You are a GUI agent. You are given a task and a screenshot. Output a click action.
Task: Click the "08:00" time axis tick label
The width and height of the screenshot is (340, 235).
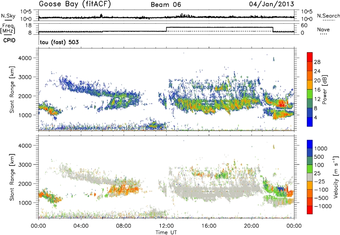click(x=124, y=226)
